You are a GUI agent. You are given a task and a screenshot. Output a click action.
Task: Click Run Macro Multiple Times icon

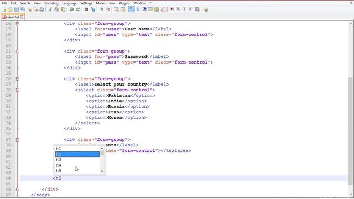click(x=191, y=9)
